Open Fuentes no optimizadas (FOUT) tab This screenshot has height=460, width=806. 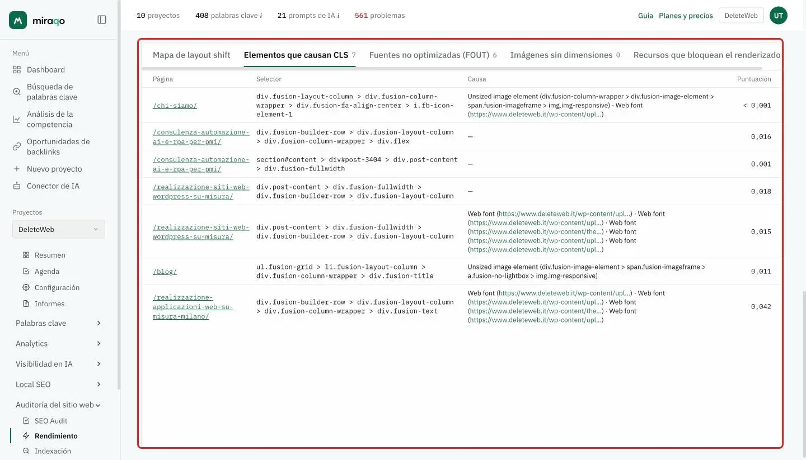point(433,55)
